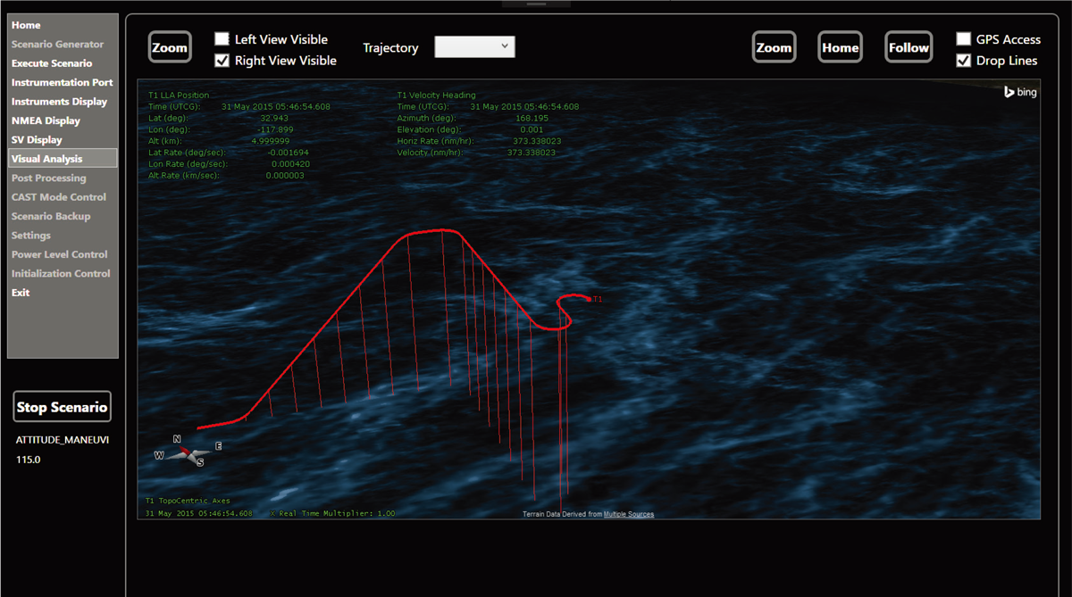This screenshot has height=597, width=1072.
Task: Stop the running scenario
Action: (x=62, y=407)
